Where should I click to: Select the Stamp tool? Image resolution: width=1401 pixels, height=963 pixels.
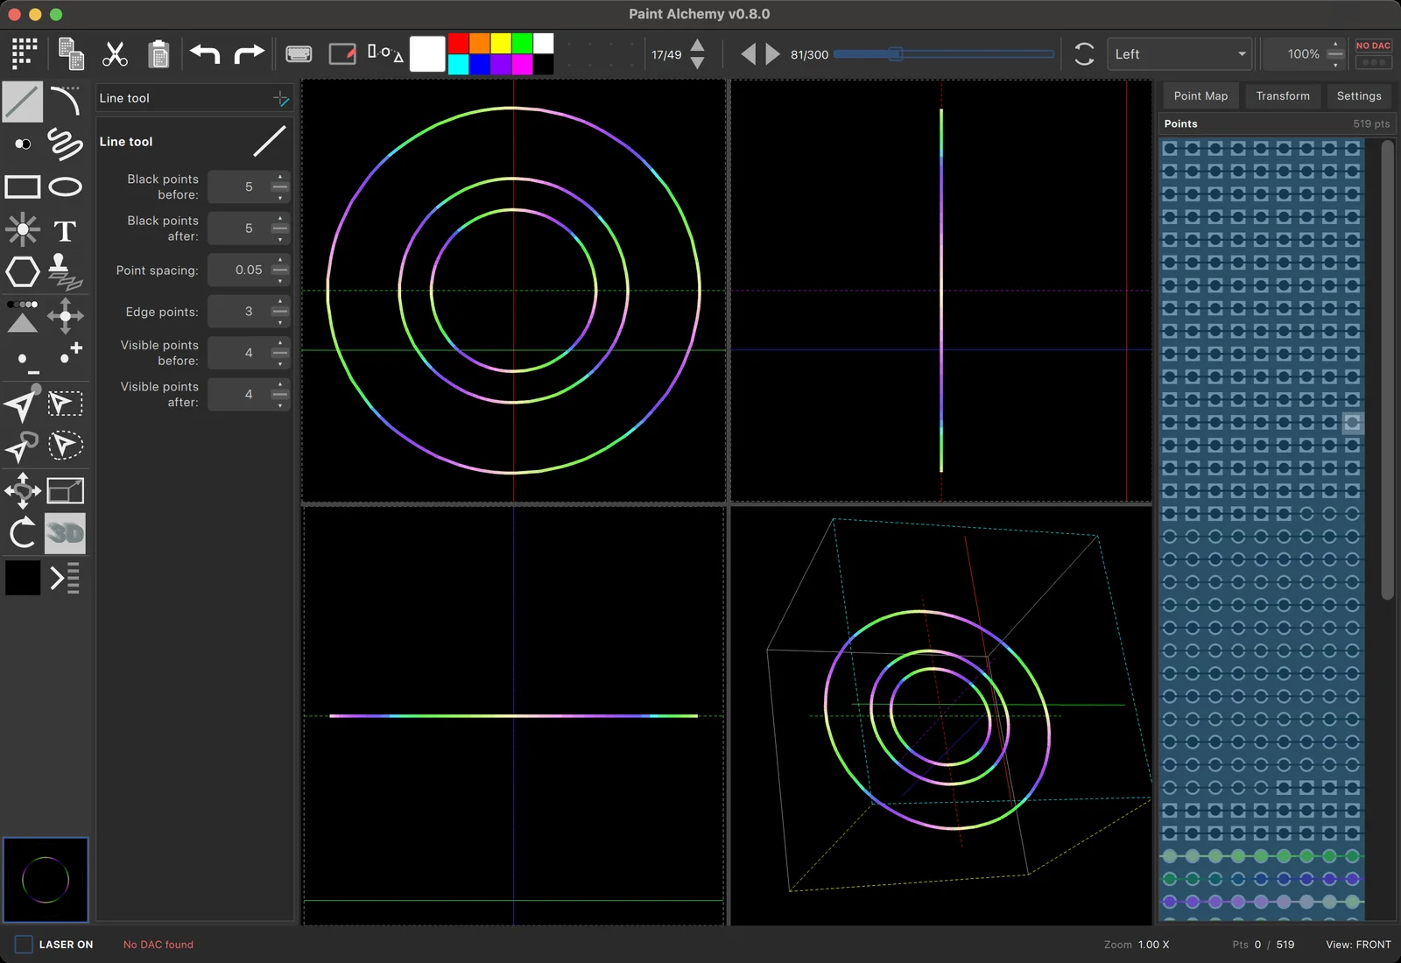pyautogui.click(x=65, y=272)
